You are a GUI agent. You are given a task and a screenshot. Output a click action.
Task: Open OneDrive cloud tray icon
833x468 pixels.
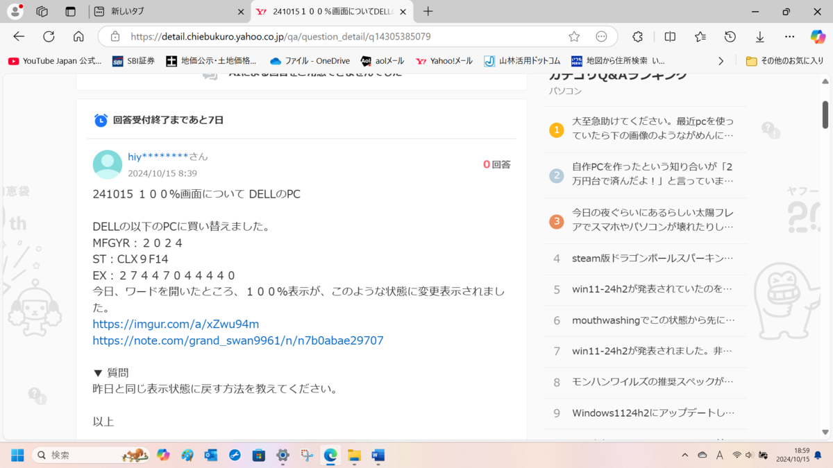point(702,456)
